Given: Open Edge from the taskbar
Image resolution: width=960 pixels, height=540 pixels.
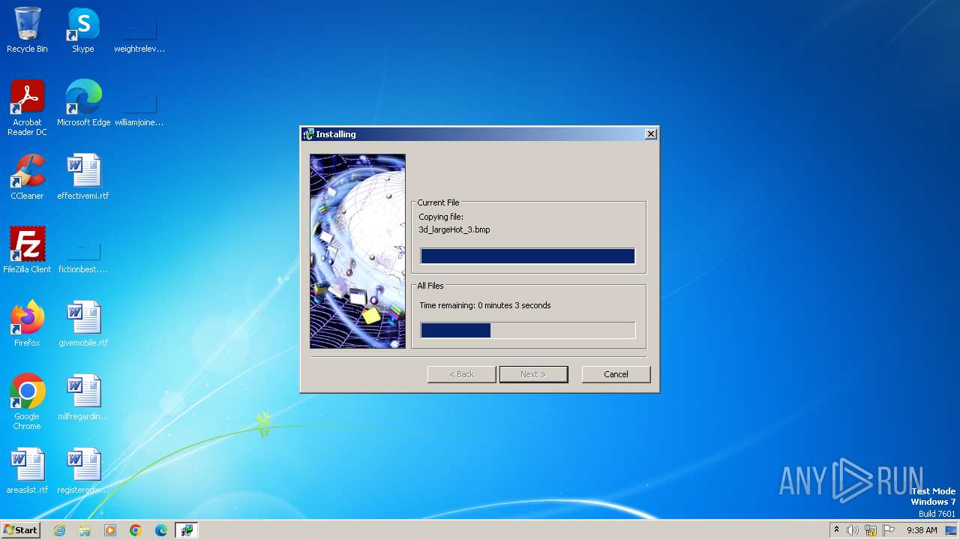Looking at the screenshot, I should [161, 530].
